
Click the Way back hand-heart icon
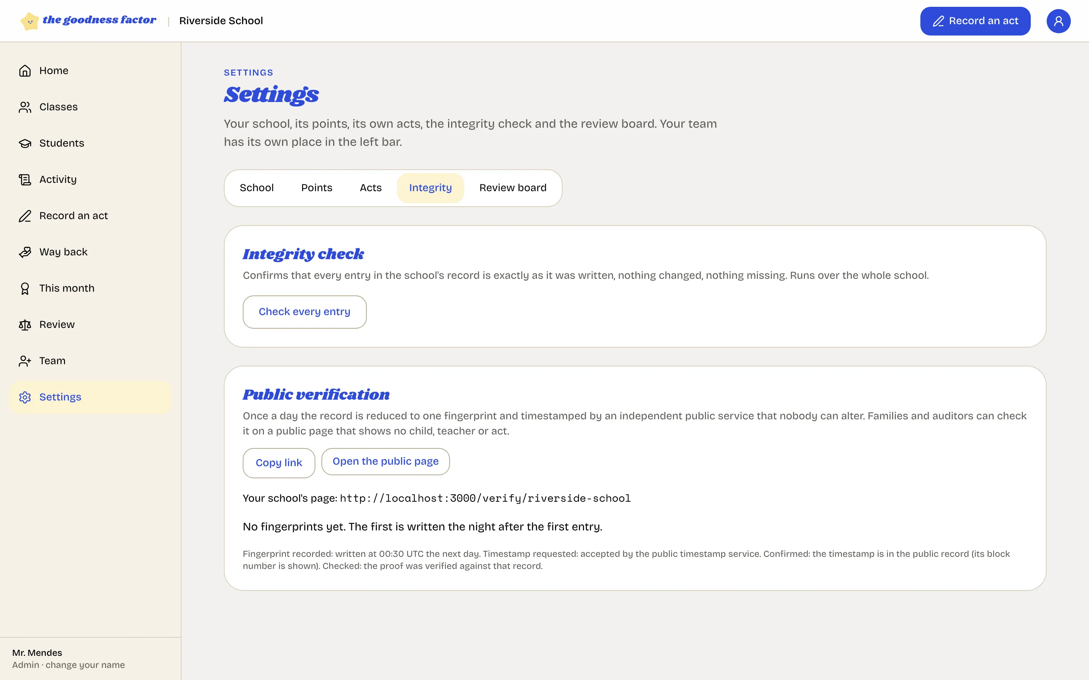tap(25, 252)
